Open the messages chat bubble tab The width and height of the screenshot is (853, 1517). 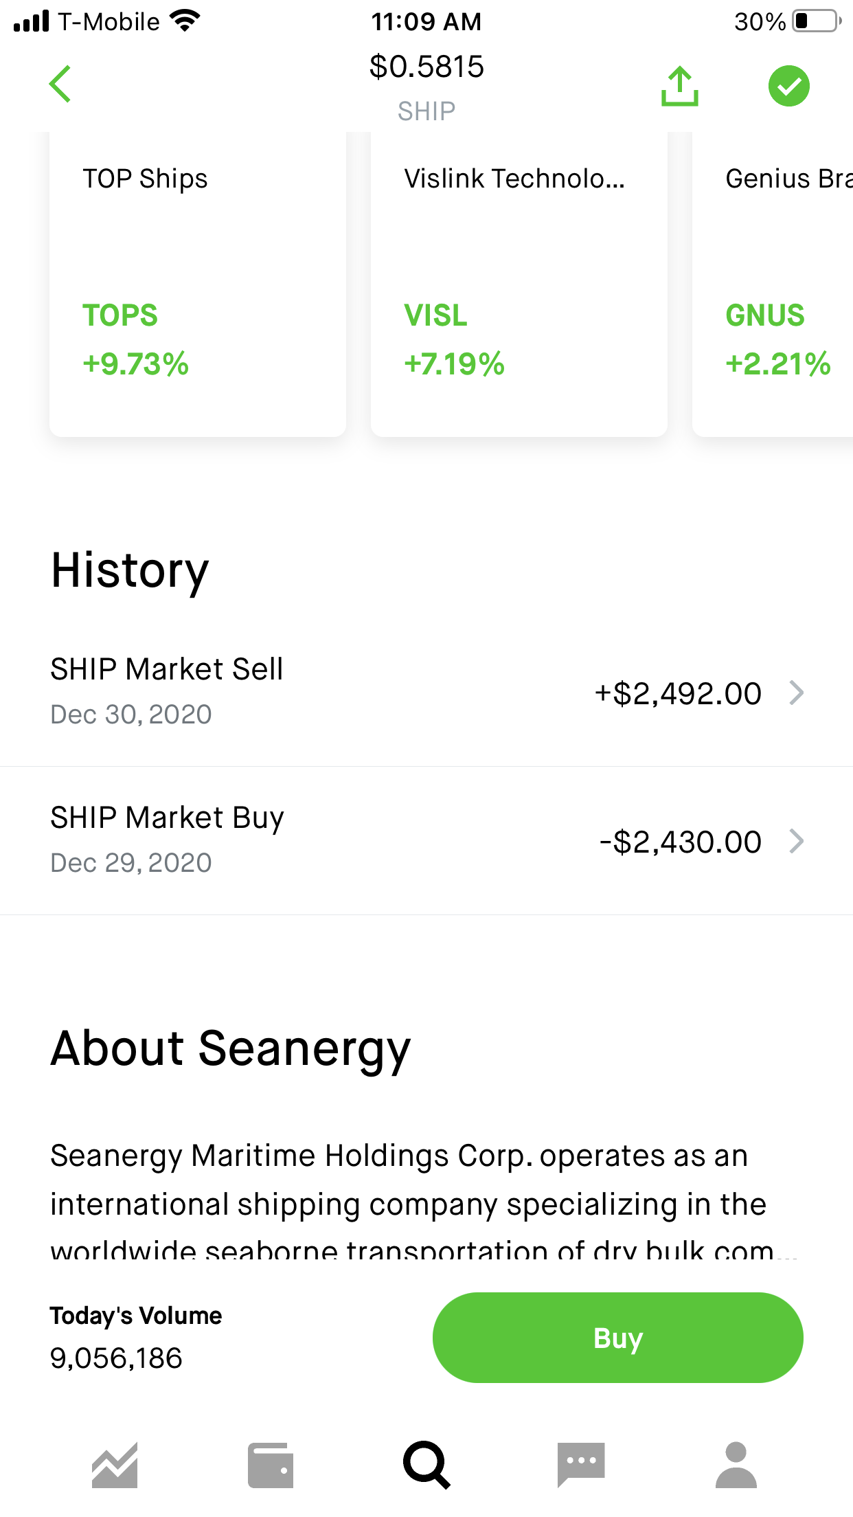581,1465
